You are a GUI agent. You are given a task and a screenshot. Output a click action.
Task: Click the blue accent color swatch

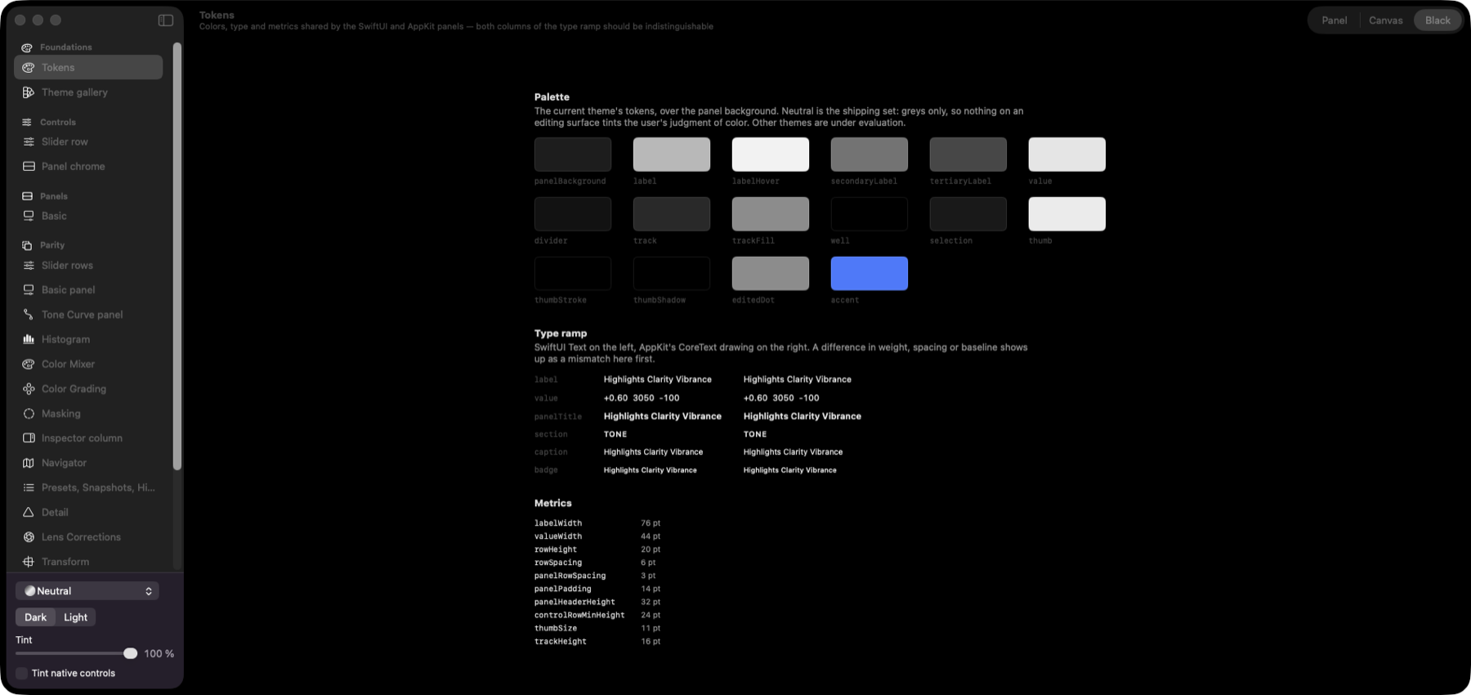tap(869, 273)
